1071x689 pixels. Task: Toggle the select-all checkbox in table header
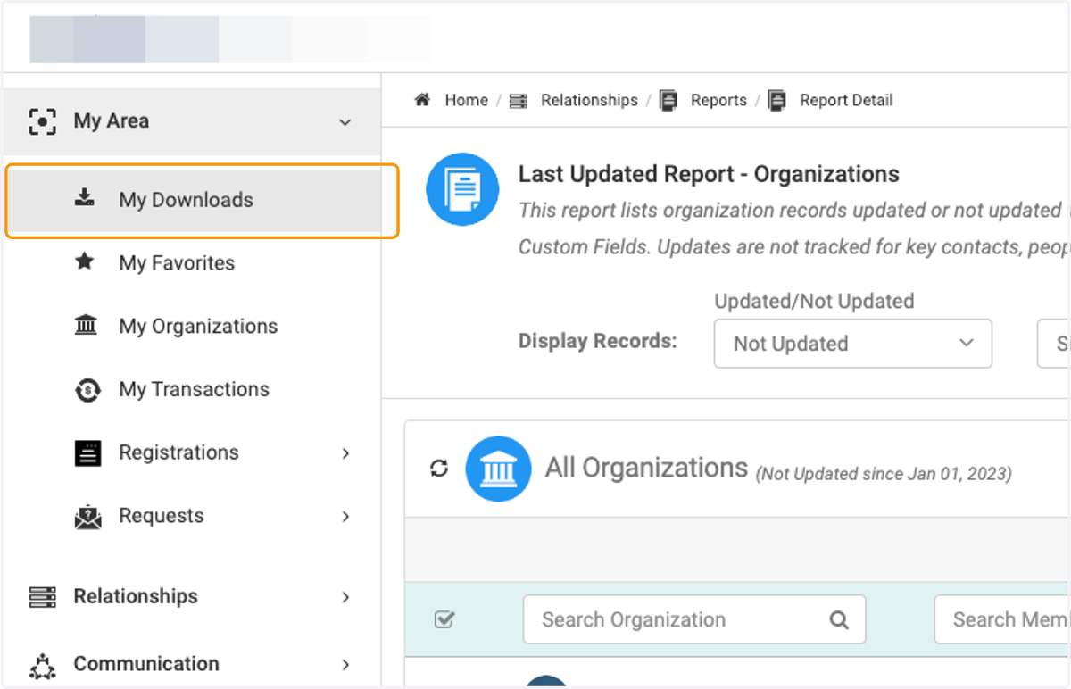[444, 619]
